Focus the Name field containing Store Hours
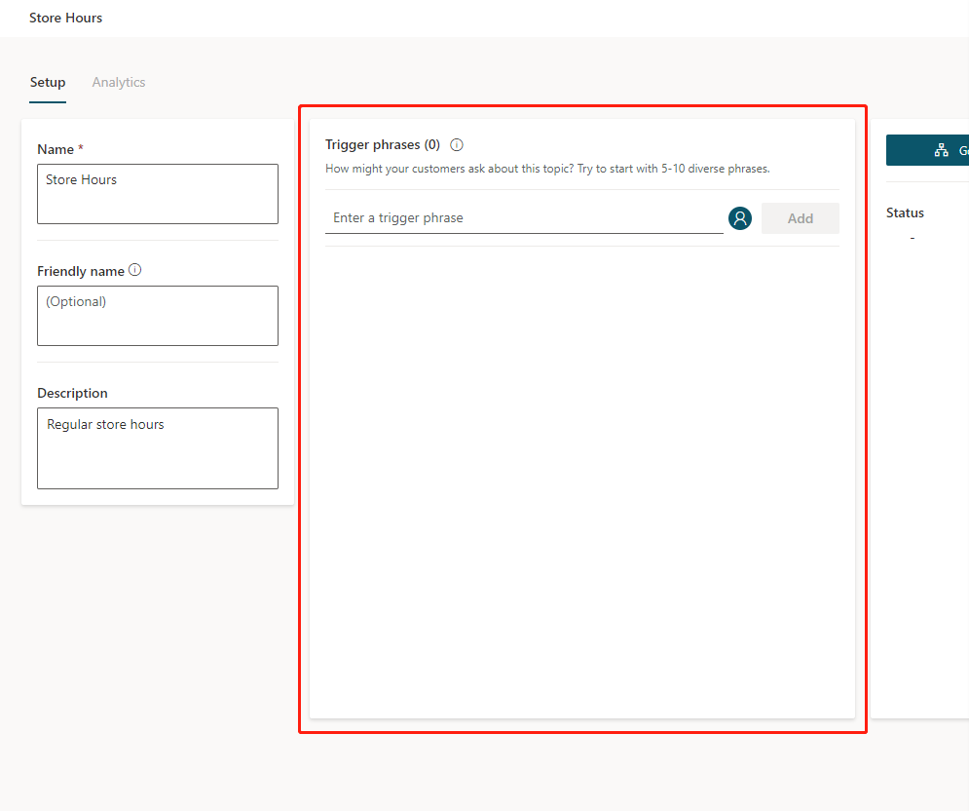The image size is (969, 811). 158,194
